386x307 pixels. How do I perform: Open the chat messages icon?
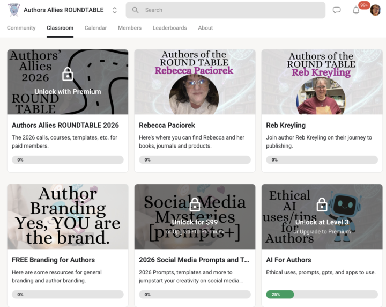(x=337, y=10)
